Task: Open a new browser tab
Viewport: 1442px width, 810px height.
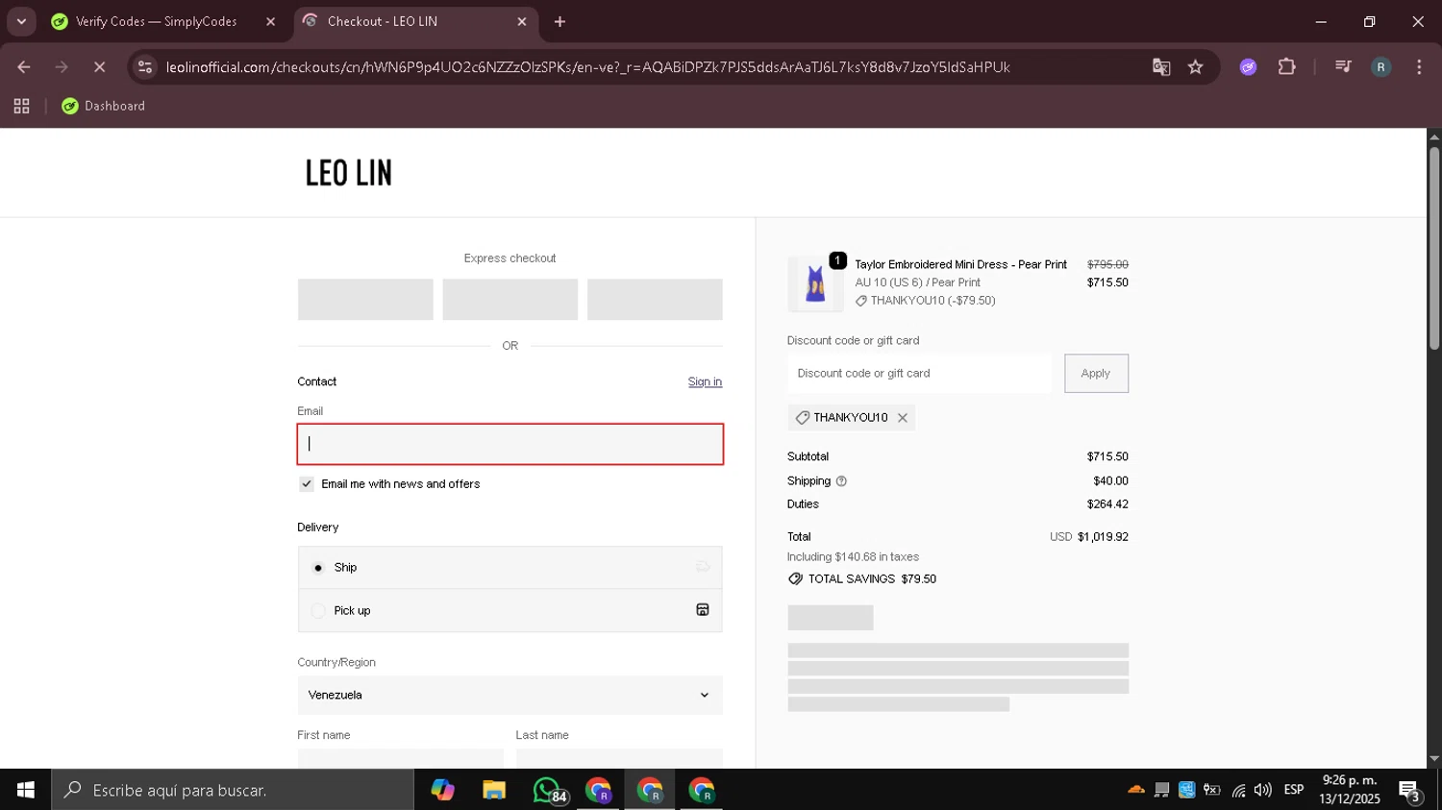Action: 559,21
